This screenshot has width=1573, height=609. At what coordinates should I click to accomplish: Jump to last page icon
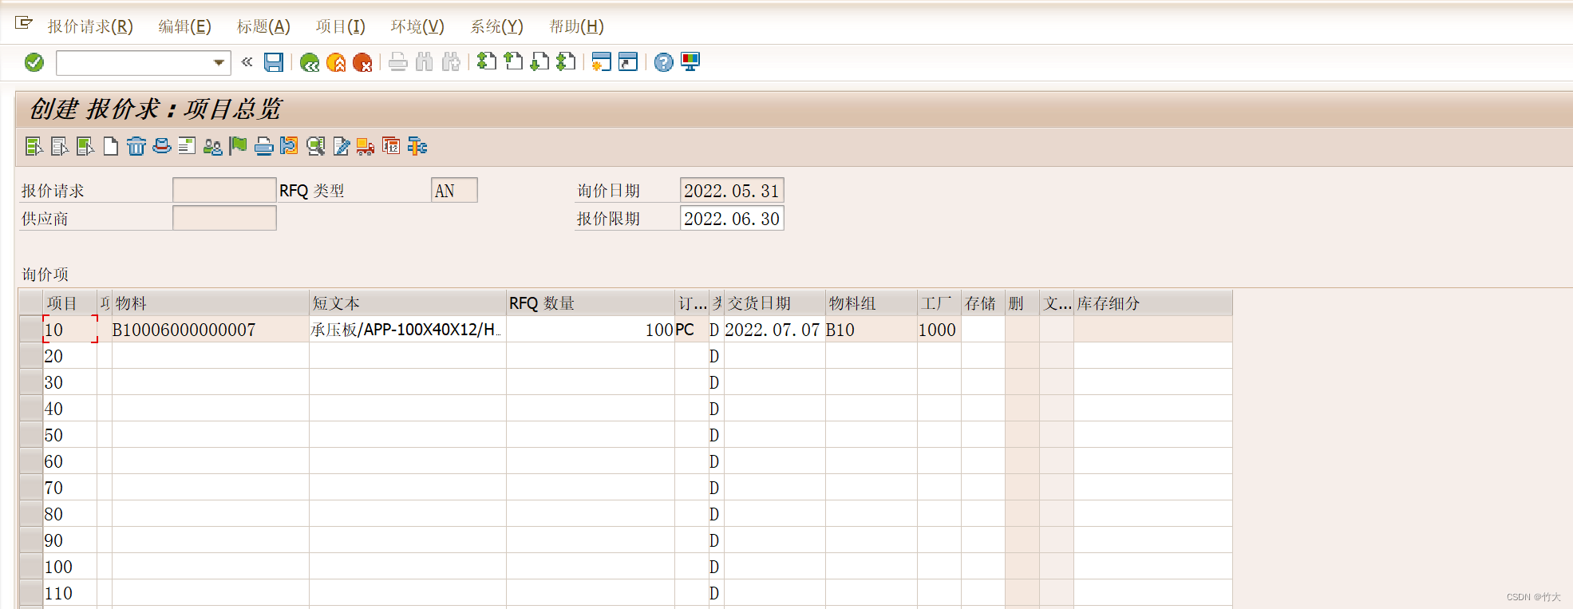tap(566, 61)
